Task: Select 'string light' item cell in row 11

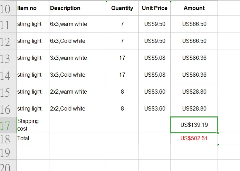Action: (x=33, y=24)
